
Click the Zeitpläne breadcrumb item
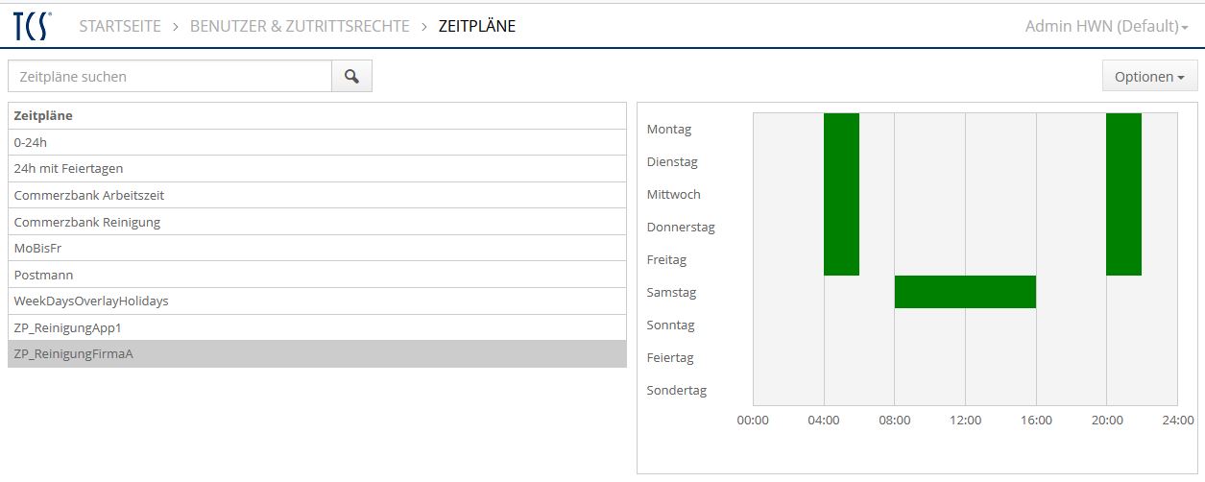coord(476,26)
